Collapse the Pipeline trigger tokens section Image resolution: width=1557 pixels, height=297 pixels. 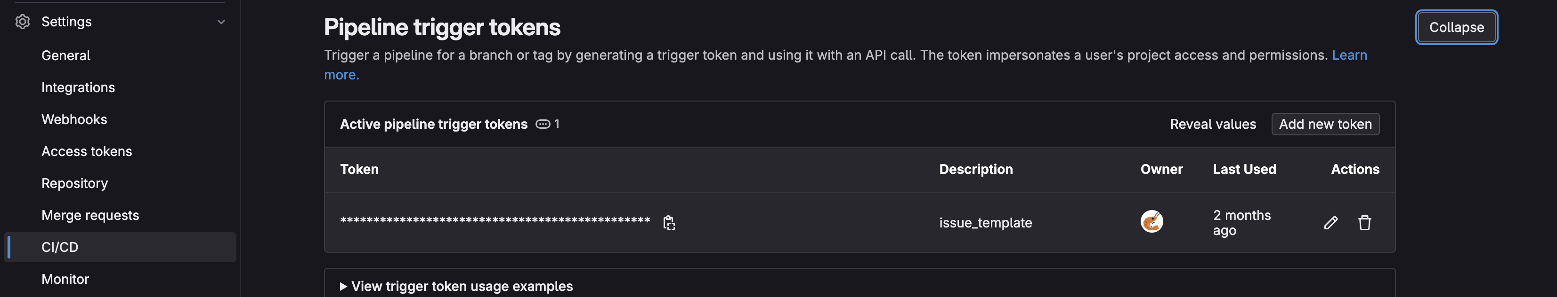click(x=1456, y=27)
